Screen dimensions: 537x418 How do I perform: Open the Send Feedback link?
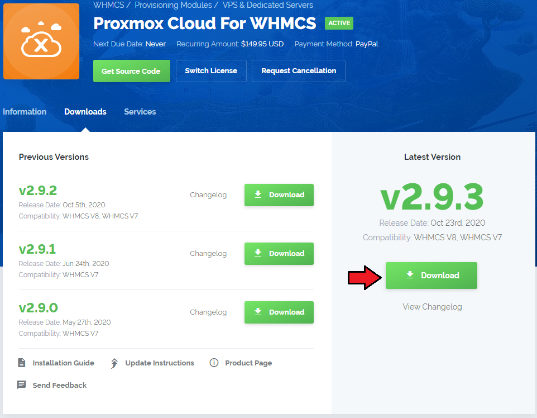coord(60,385)
